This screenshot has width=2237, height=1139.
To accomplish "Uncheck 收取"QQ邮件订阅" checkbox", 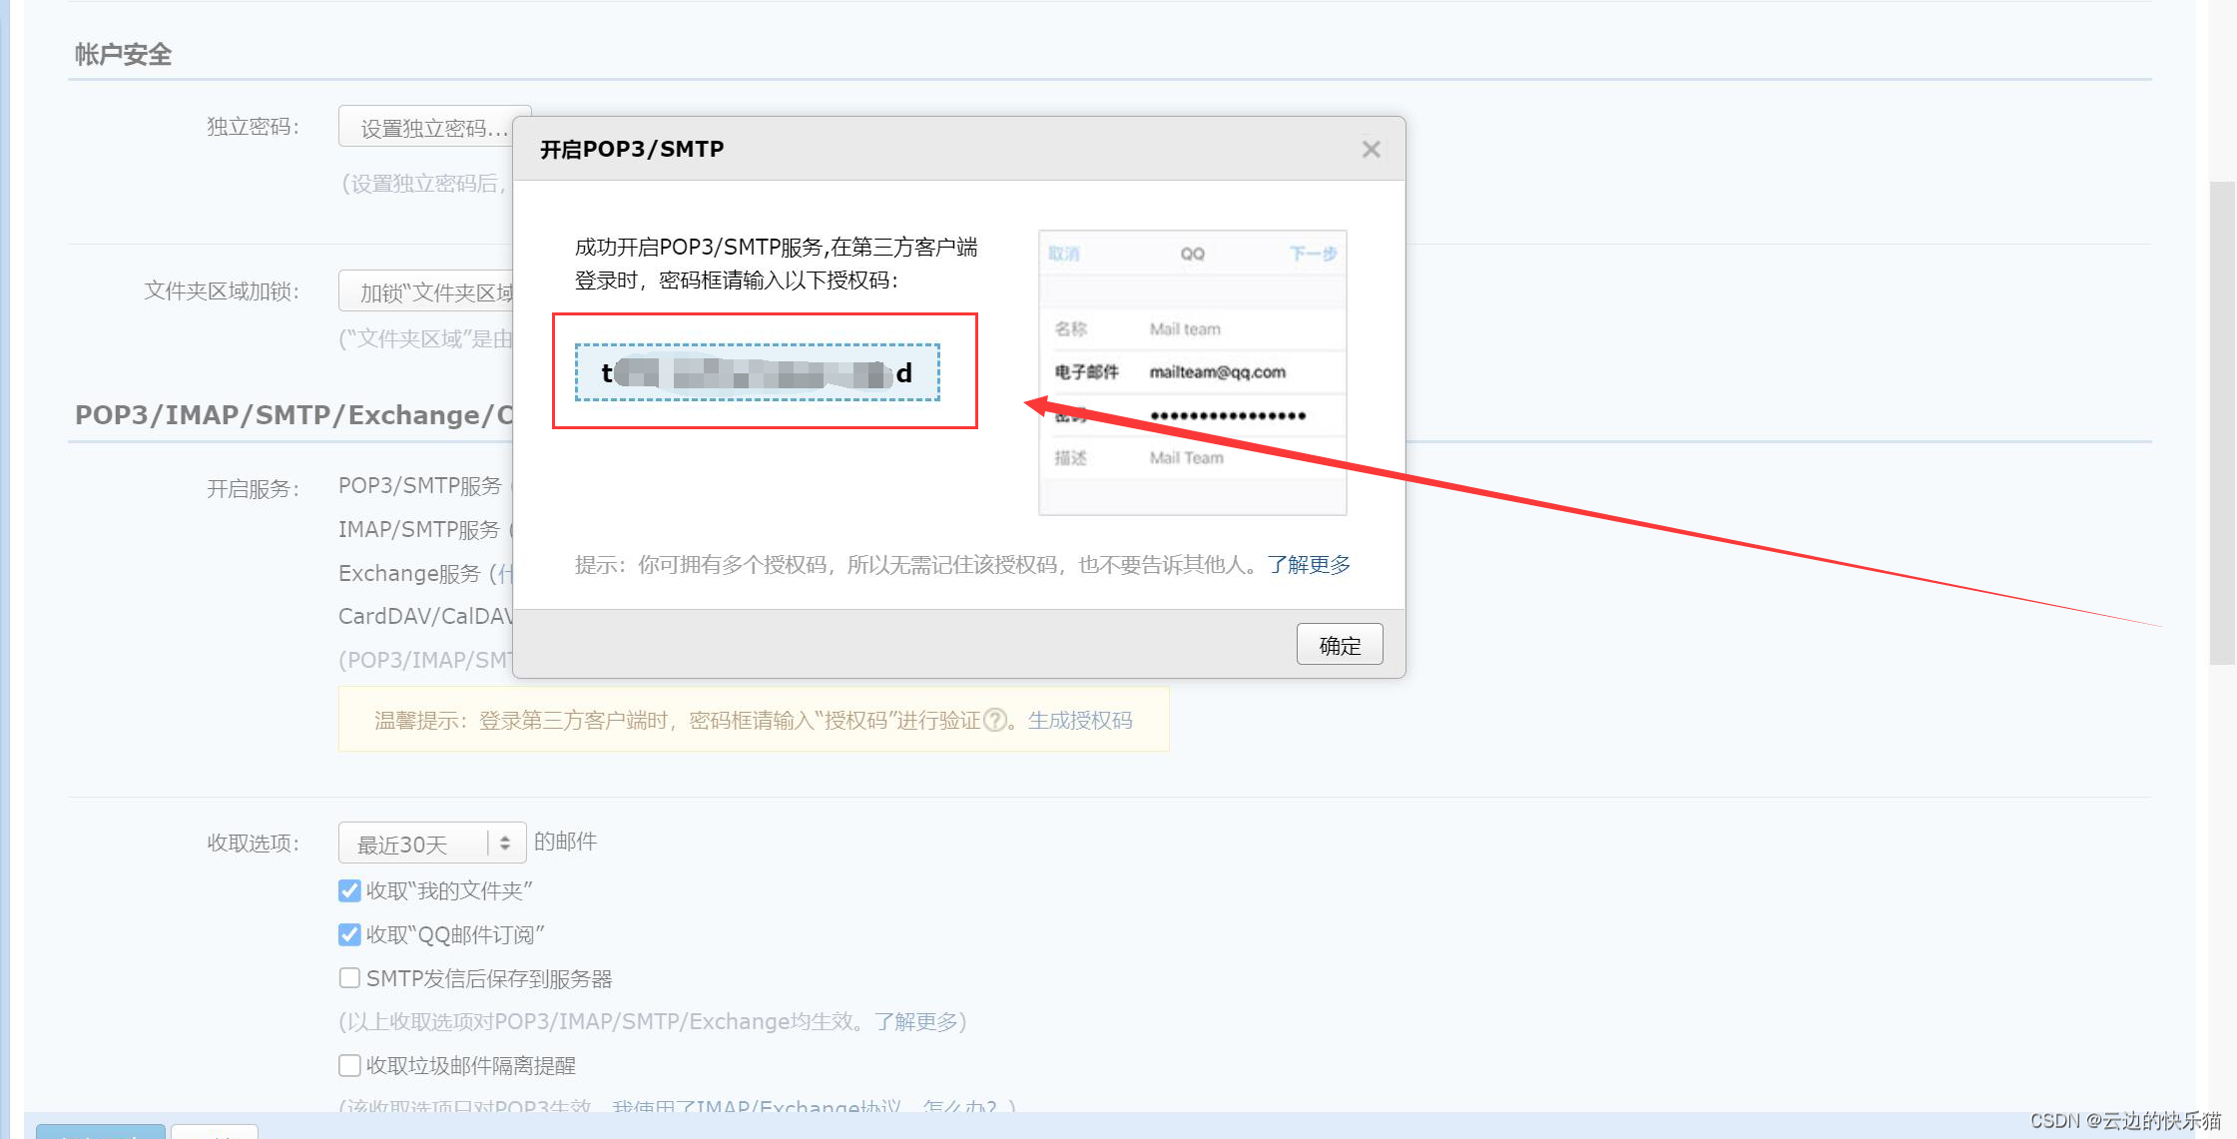I will point(349,934).
